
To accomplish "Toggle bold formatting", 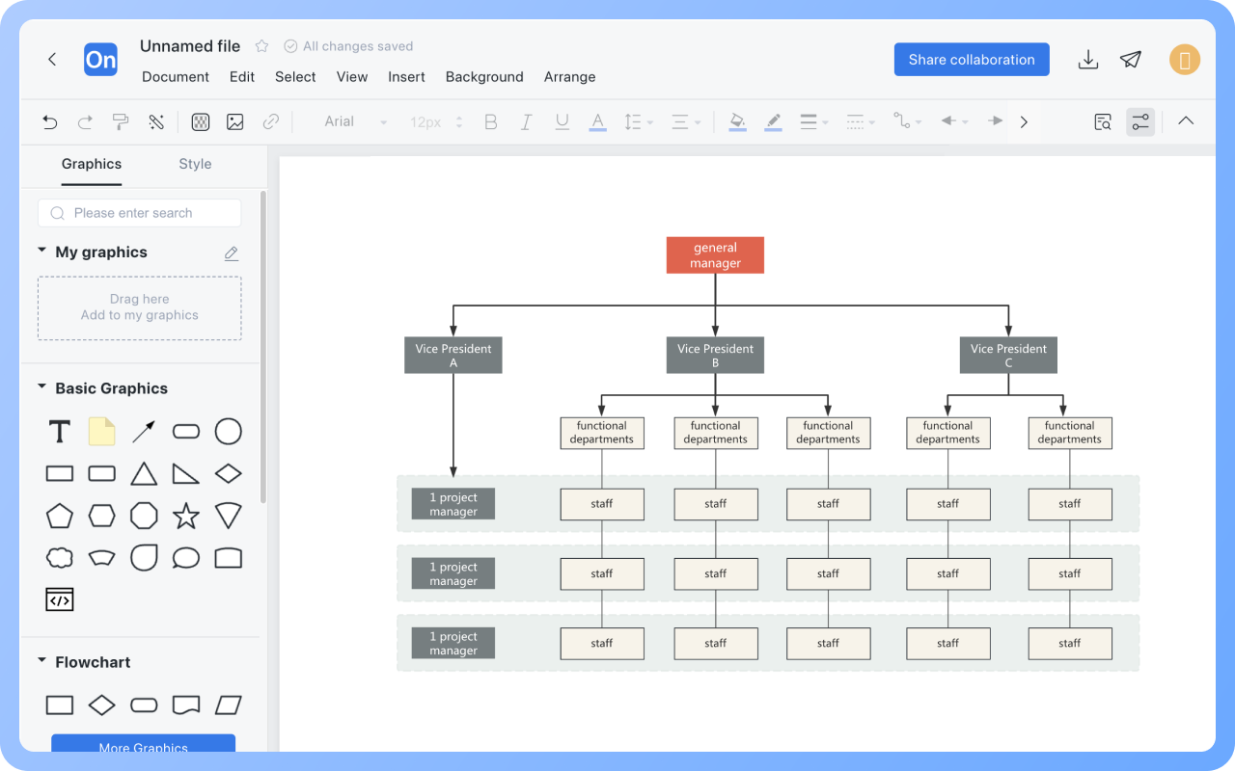I will click(490, 121).
